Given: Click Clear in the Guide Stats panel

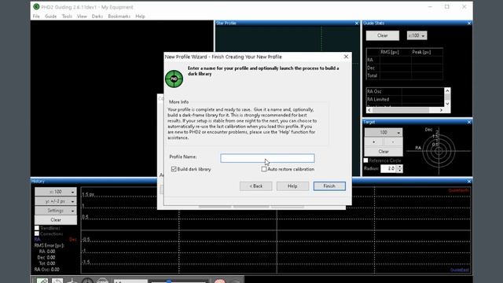Looking at the screenshot, I should [383, 35].
